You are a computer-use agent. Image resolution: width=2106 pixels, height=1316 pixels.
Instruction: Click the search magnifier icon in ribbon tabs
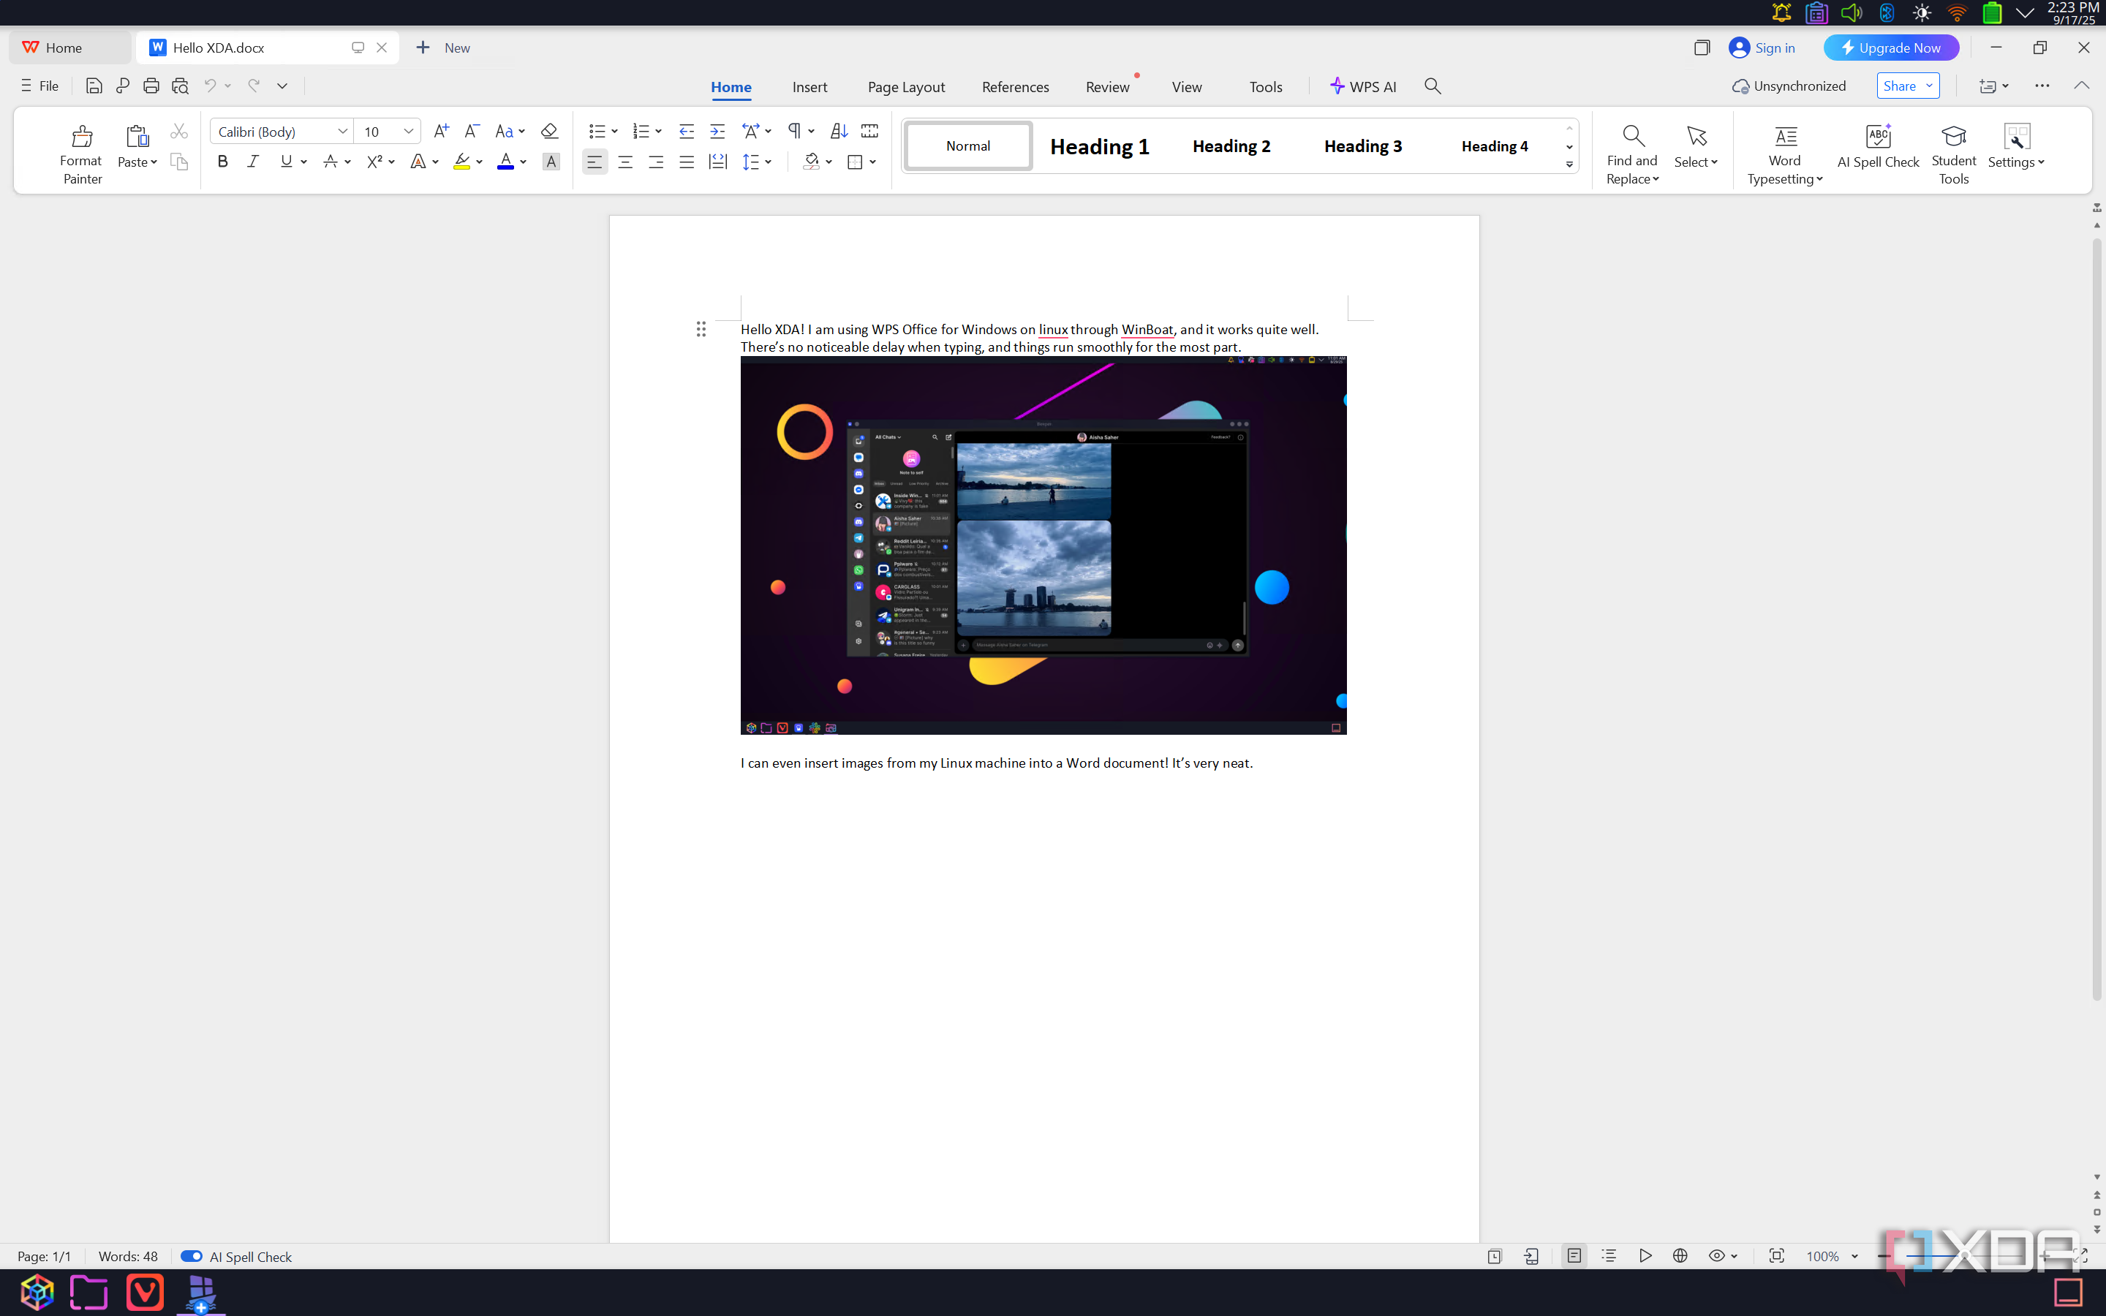pyautogui.click(x=1433, y=86)
